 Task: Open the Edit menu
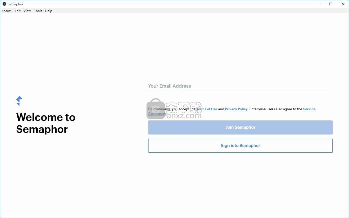[x=18, y=11]
